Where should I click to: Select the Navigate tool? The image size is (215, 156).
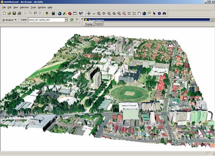click(89, 13)
